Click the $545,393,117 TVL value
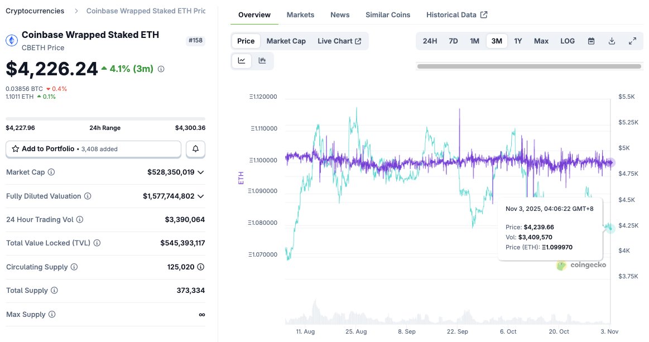The image size is (649, 342). click(182, 243)
